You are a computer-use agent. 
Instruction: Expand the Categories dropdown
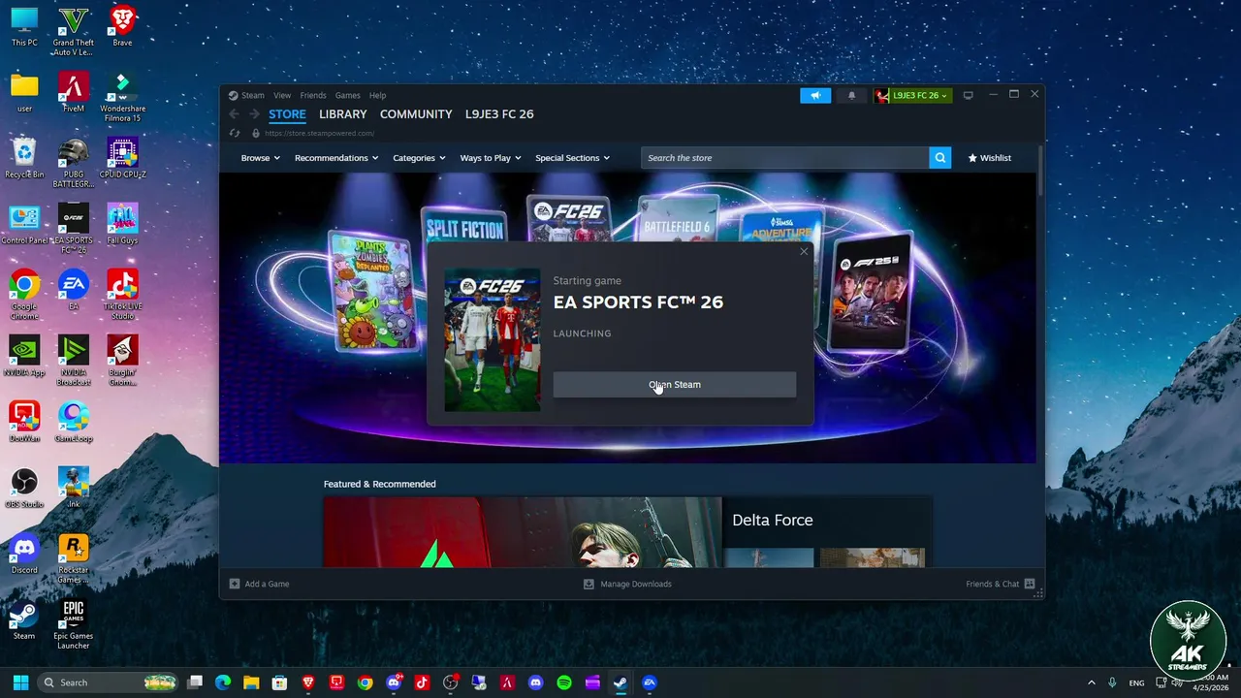[x=419, y=158]
